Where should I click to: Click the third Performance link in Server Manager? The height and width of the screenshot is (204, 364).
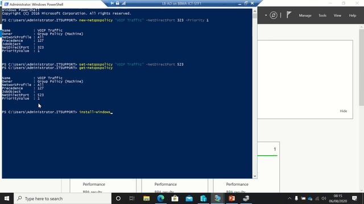tap(237, 184)
